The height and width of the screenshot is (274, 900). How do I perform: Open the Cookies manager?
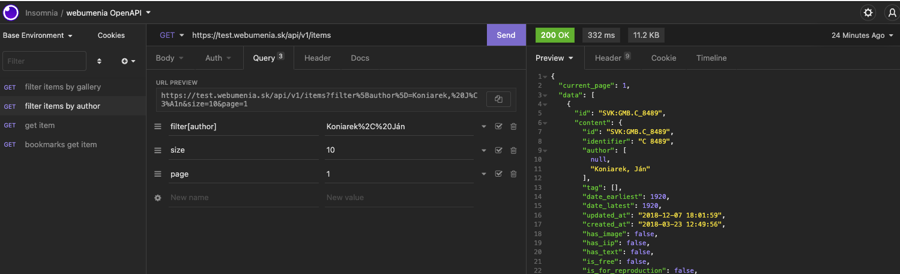[x=111, y=35]
